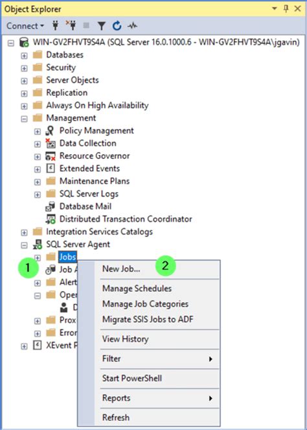Expand the Policy Management node

38,131
